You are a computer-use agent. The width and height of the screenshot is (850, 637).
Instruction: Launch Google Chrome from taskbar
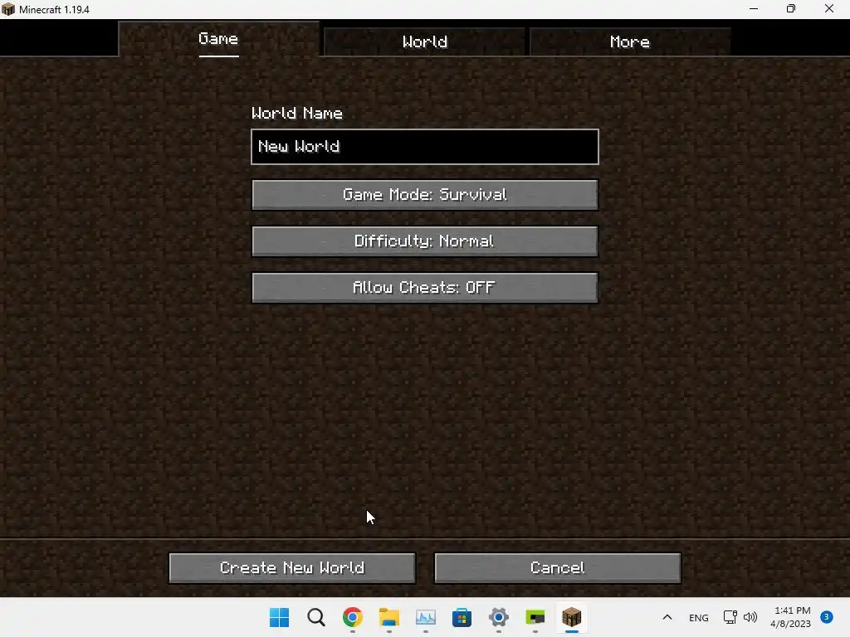coord(352,617)
